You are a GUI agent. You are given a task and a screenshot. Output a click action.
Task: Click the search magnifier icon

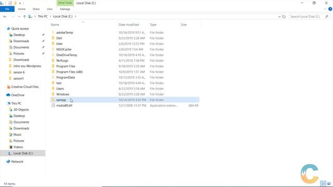point(327,17)
